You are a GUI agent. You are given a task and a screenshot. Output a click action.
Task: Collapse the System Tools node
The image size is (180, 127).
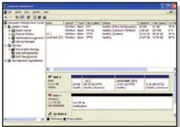[x=5, y=26]
